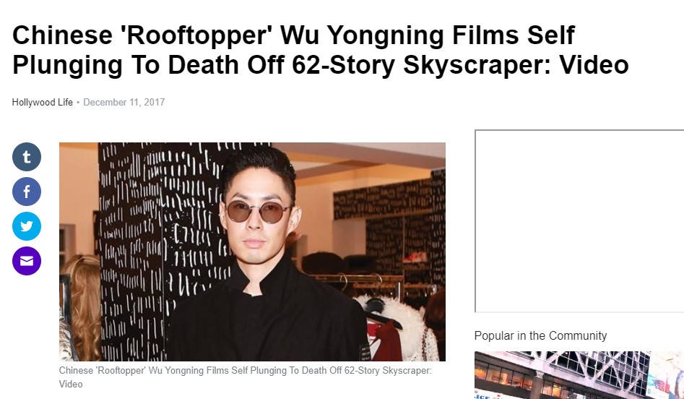
Task: Share the article on Facebook
Action: (27, 192)
